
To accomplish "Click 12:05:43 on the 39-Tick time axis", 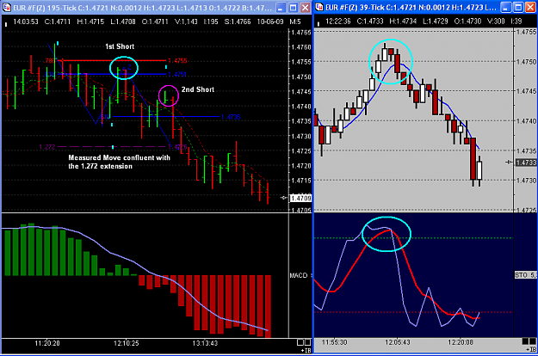I will 398,342.
